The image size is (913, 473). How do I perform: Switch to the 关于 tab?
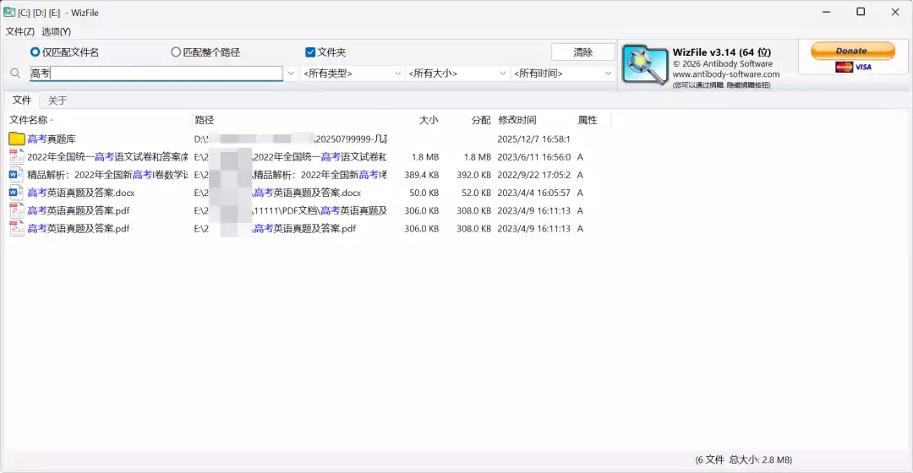57,101
